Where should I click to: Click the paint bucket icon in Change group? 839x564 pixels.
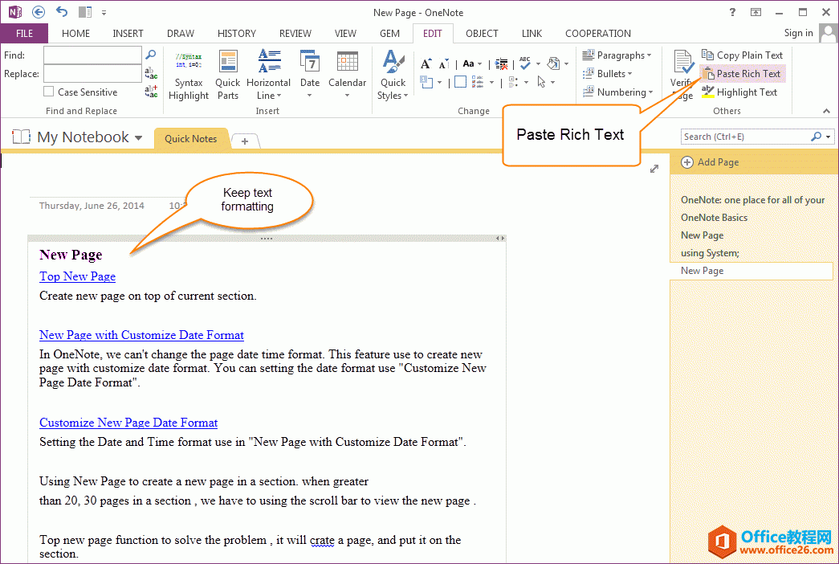(553, 63)
